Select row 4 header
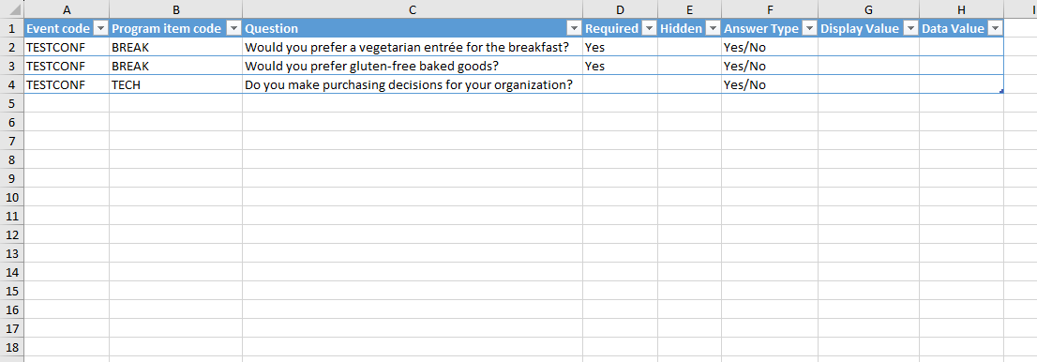 point(12,84)
